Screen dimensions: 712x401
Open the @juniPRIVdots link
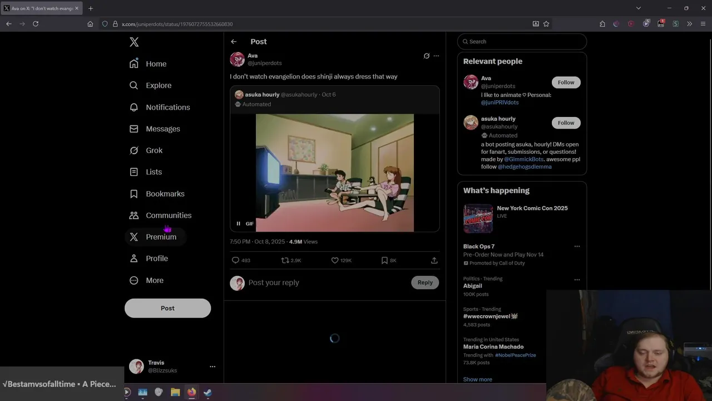[x=500, y=102]
